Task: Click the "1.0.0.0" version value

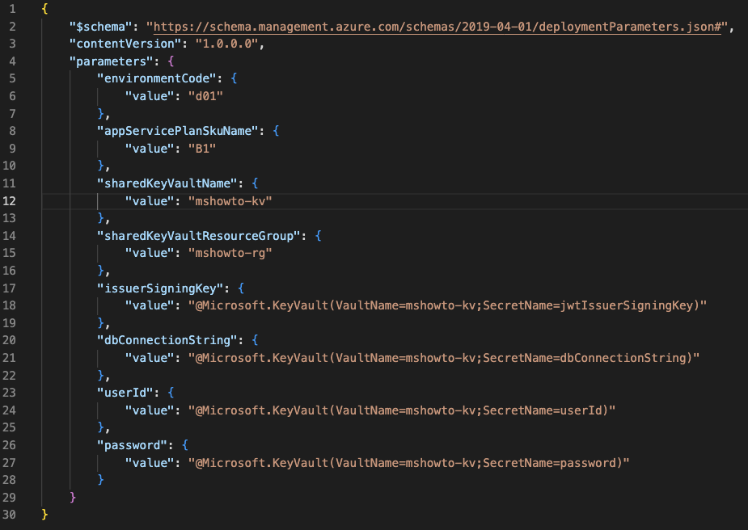Action: coord(226,44)
